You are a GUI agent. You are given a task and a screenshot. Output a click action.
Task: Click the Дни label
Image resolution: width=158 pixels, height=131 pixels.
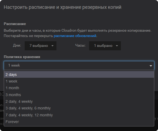[17, 46]
